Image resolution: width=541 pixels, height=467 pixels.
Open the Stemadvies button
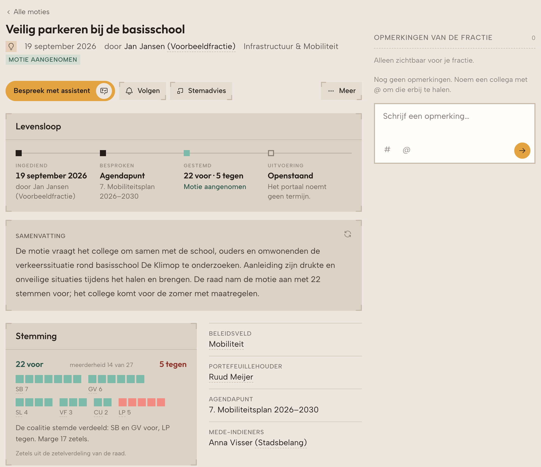201,91
